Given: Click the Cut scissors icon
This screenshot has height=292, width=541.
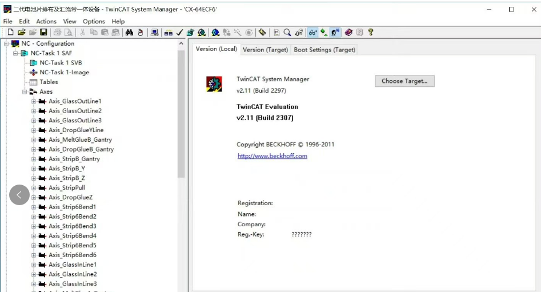Looking at the screenshot, I should [82, 33].
